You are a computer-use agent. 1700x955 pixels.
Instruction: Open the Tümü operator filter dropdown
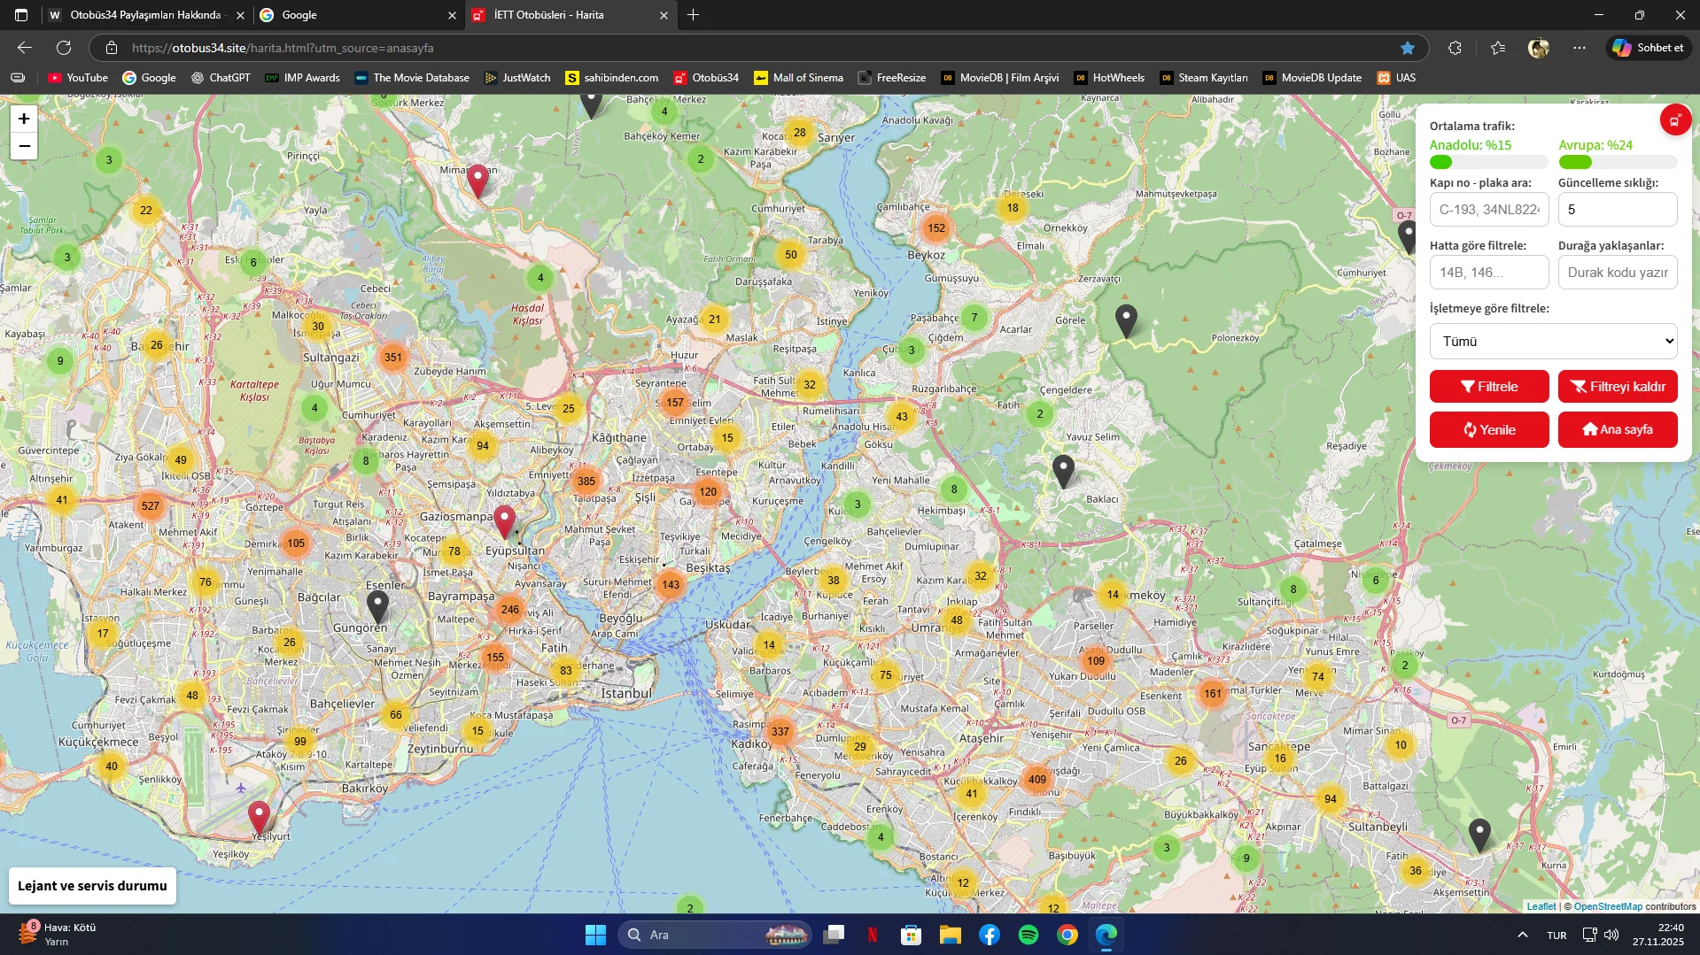pos(1552,341)
